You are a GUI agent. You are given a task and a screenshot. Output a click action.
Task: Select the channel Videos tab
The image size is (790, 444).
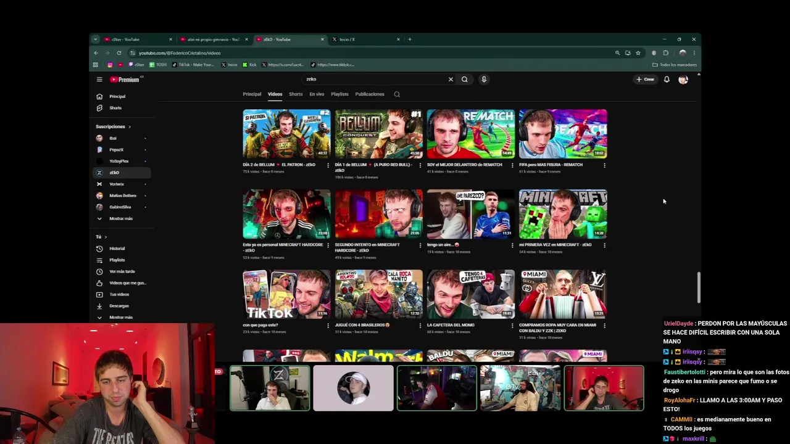[x=275, y=94]
